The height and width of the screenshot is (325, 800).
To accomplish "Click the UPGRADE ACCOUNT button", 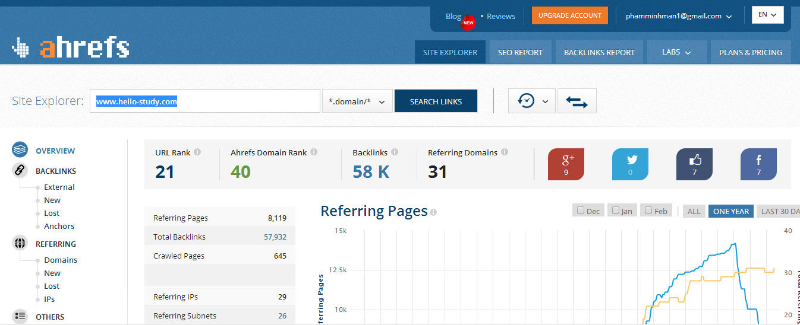I will pyautogui.click(x=569, y=15).
